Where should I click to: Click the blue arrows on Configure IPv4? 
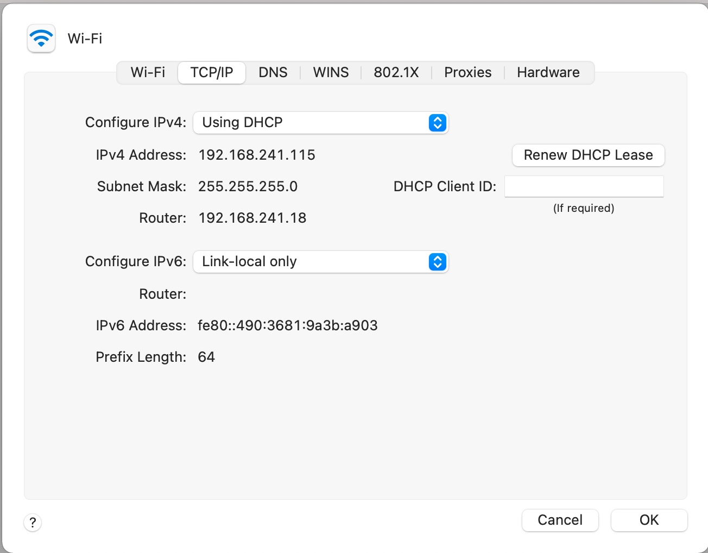point(437,123)
